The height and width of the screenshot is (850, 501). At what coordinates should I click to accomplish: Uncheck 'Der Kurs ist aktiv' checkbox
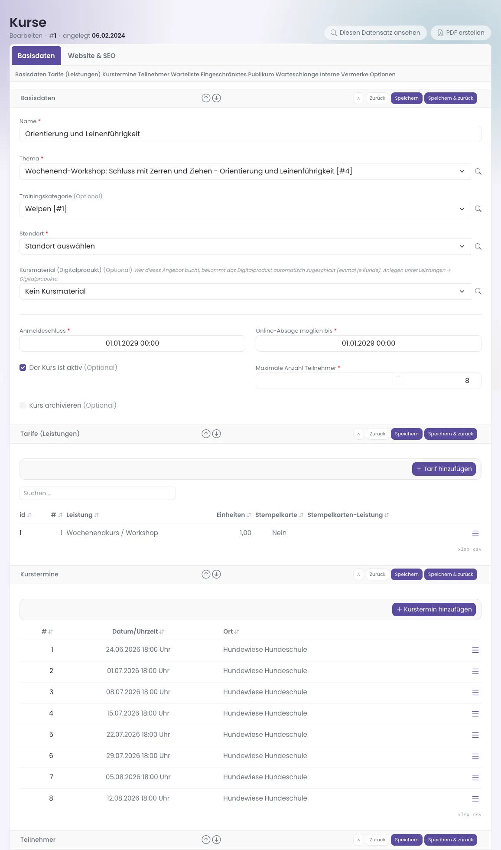click(x=23, y=368)
